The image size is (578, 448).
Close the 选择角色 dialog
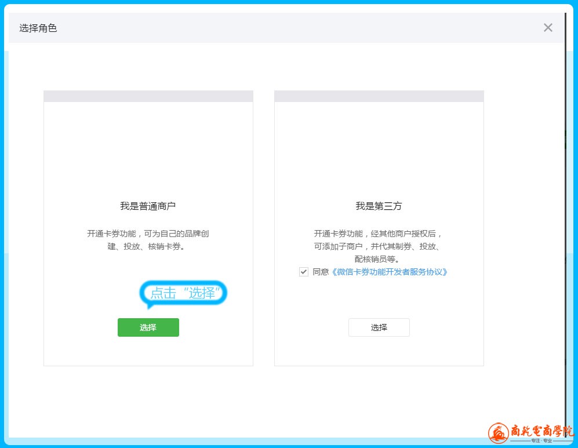click(x=548, y=28)
